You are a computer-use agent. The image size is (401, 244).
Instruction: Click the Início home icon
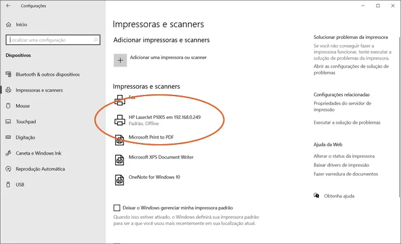pos(9,25)
